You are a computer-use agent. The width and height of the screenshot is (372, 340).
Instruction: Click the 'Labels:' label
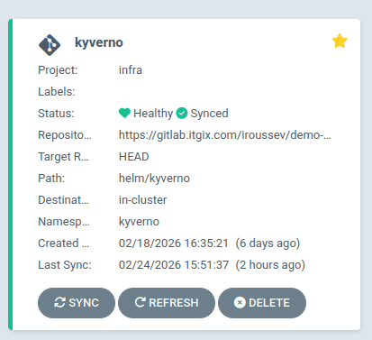[57, 92]
